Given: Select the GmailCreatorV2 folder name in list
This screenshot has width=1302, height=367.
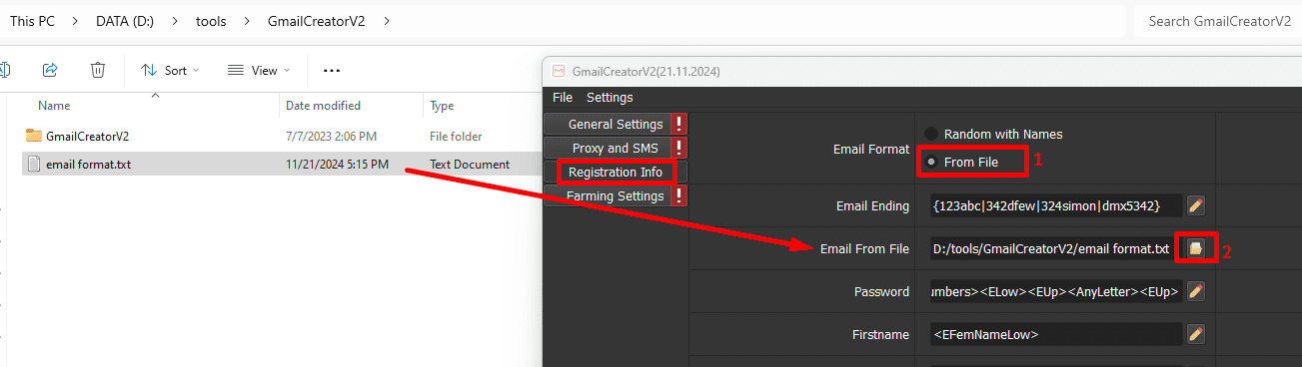Looking at the screenshot, I should tap(87, 136).
